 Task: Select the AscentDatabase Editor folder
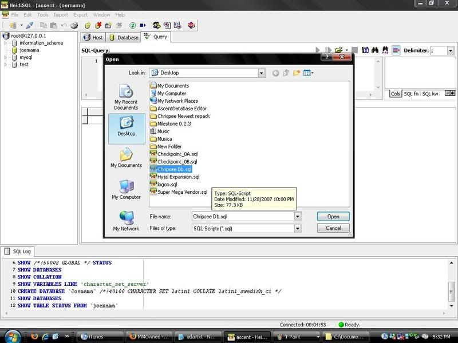(178, 109)
